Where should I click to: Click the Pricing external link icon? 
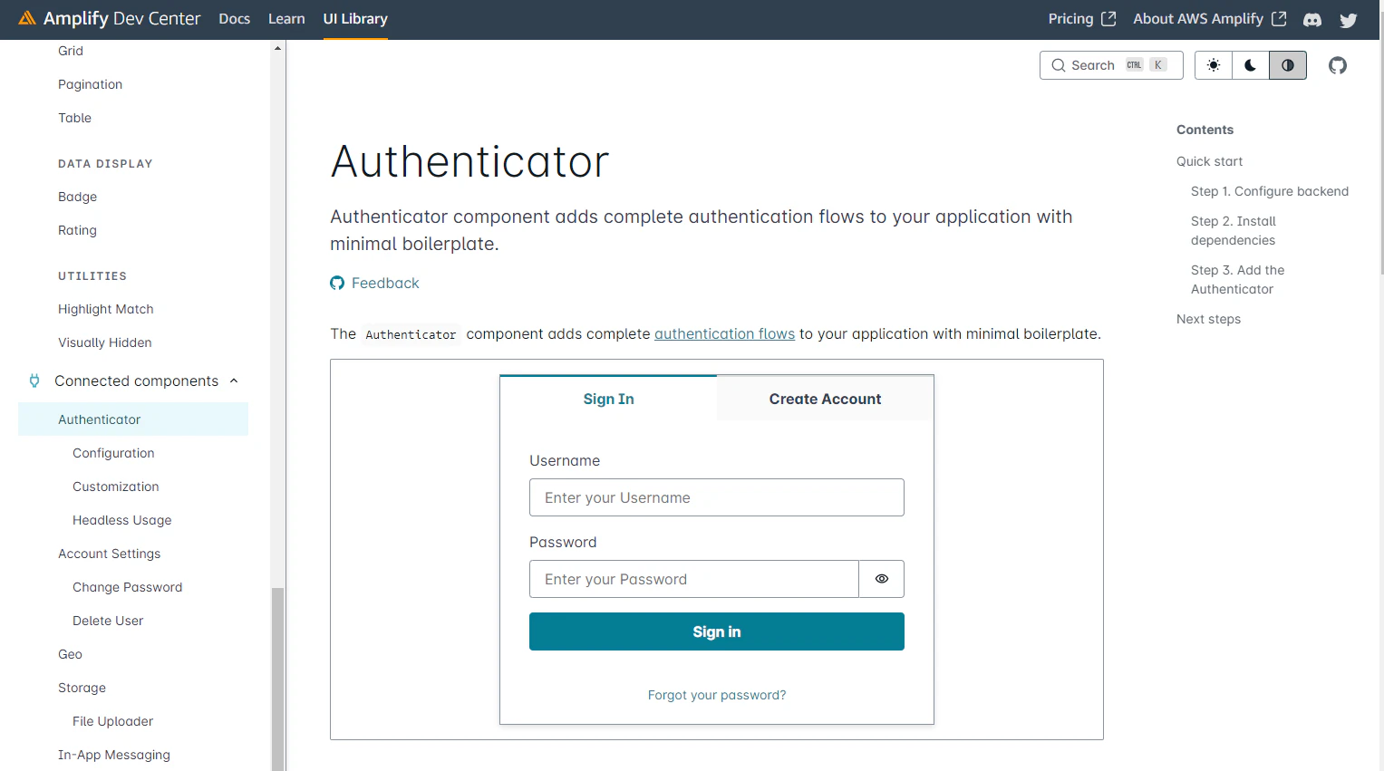tap(1108, 19)
